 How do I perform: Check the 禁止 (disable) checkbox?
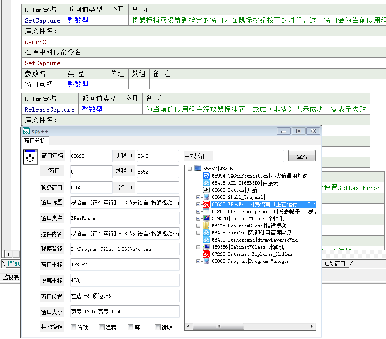(x=130, y=327)
